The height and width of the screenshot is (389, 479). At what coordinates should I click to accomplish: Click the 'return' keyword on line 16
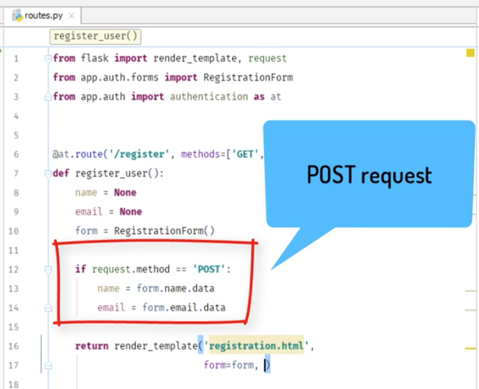[x=92, y=346]
